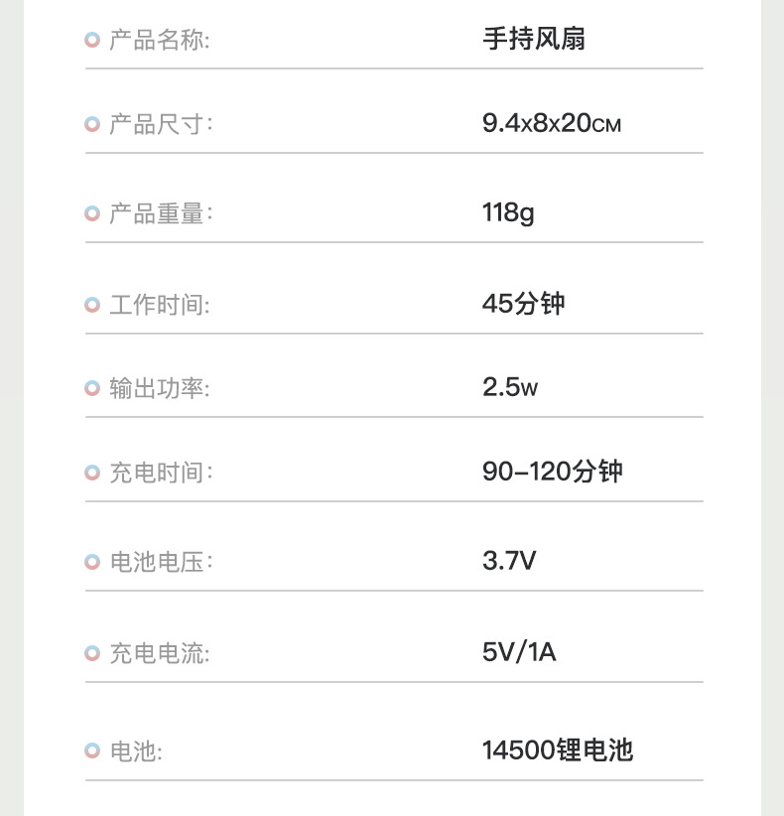784x816 pixels.
Task: Select the 产品名称 label text
Action: (x=159, y=41)
